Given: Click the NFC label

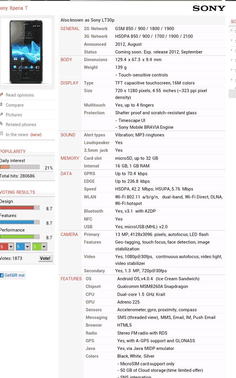Looking at the screenshot, I should coord(88,219).
